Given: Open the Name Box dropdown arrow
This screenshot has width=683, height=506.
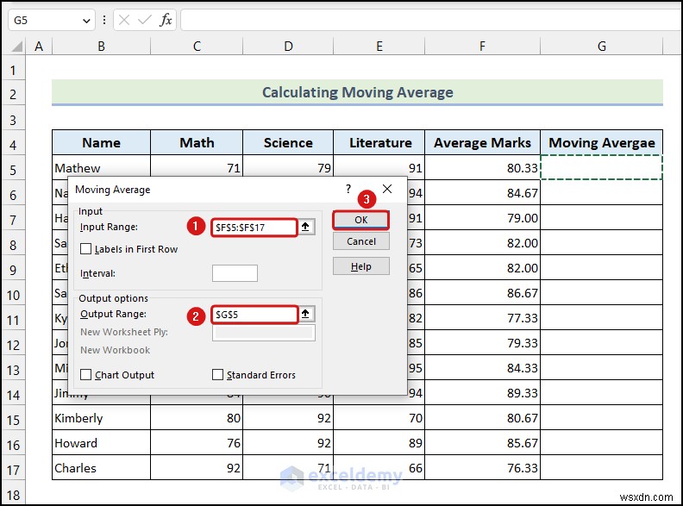Looking at the screenshot, I should point(86,21).
